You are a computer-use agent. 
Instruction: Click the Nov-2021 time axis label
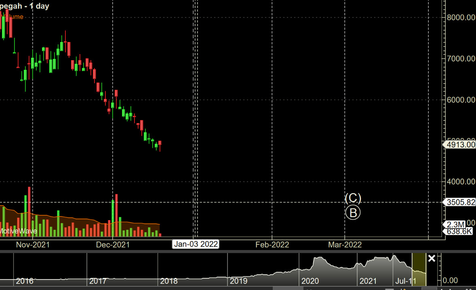[x=33, y=244]
